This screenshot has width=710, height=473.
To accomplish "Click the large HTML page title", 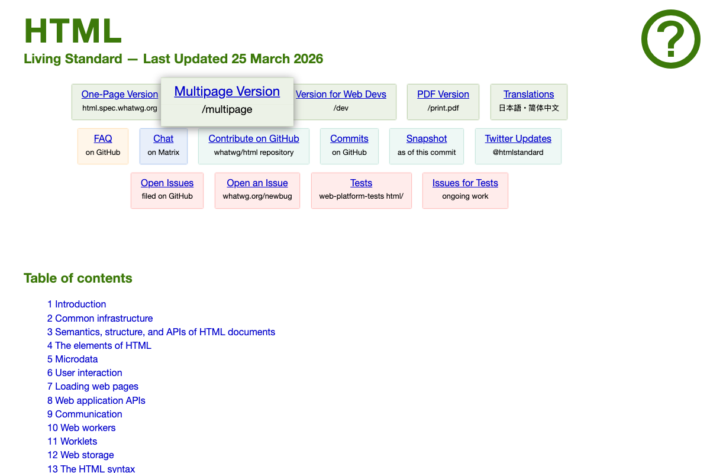I will (x=73, y=31).
